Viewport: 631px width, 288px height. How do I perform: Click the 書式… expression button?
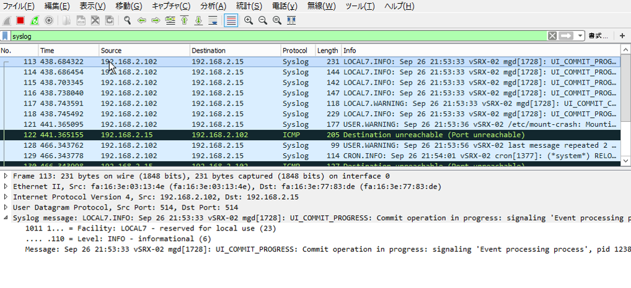598,36
